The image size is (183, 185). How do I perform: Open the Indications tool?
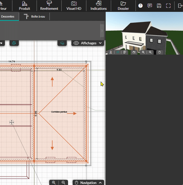(99, 5)
